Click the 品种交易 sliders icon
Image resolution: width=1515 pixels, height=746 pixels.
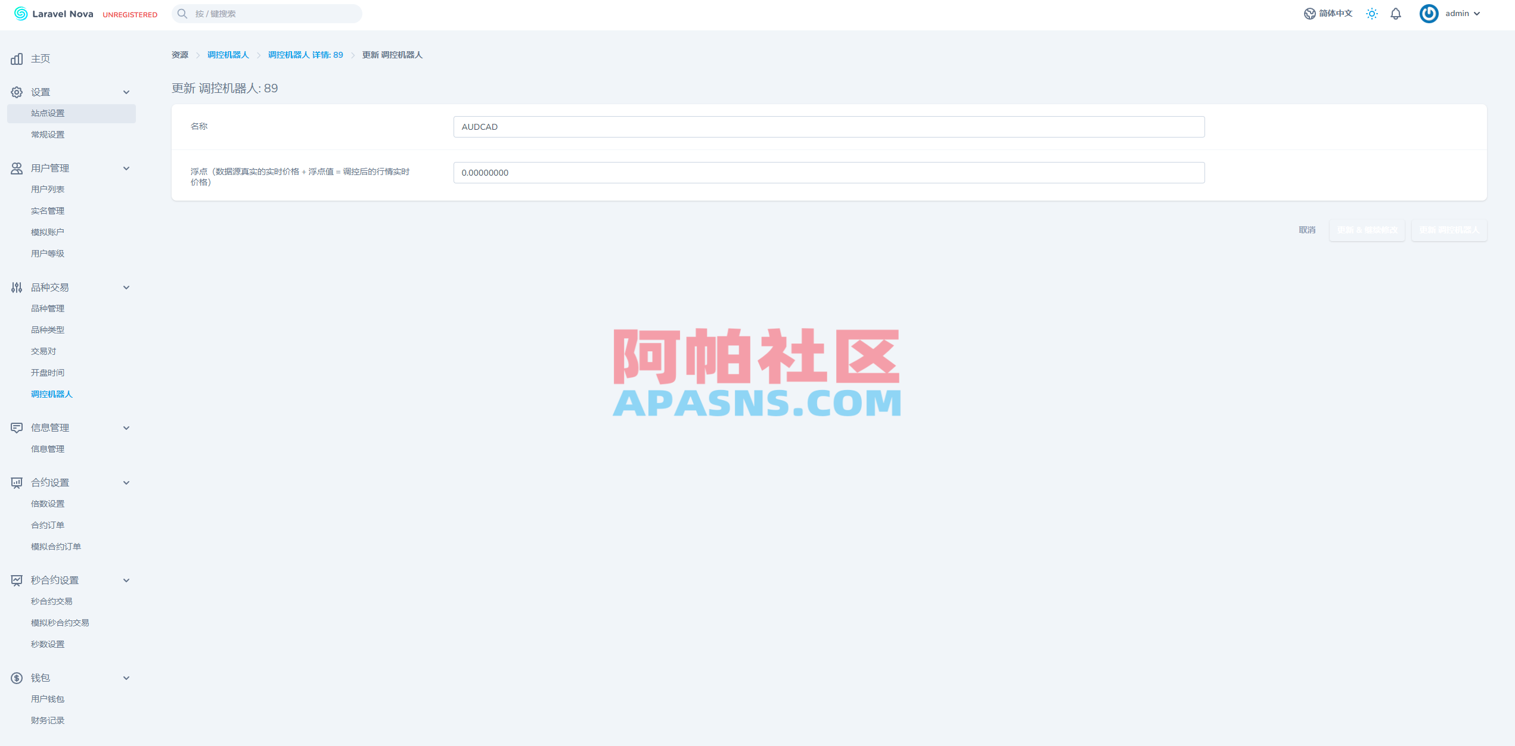16,287
